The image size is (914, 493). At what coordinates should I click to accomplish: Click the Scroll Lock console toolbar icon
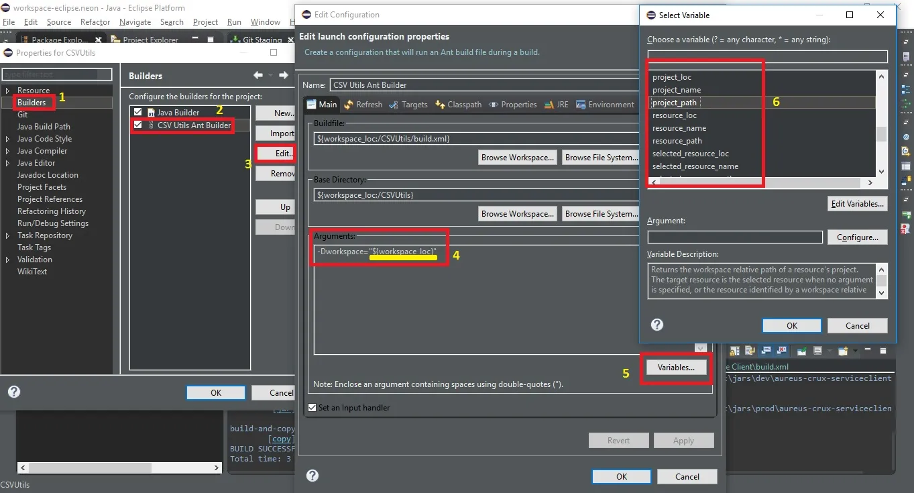[735, 351]
